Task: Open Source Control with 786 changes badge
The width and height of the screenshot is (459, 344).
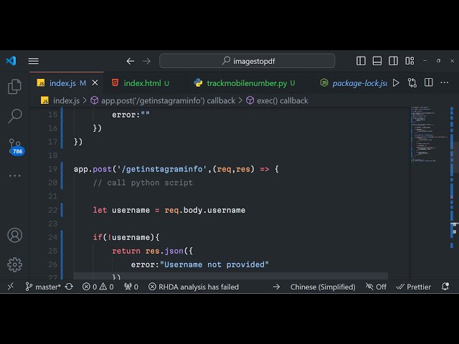Action: coord(15,146)
